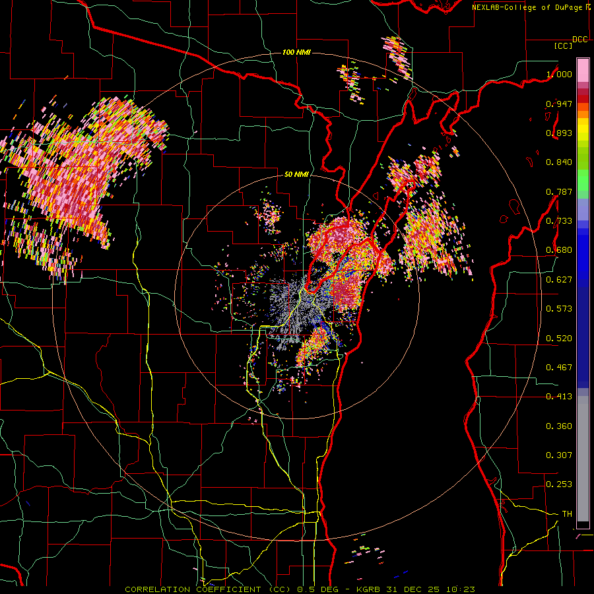Click the 100 NMI range ring label
Image resolution: width=594 pixels, height=594 pixels.
point(296,52)
